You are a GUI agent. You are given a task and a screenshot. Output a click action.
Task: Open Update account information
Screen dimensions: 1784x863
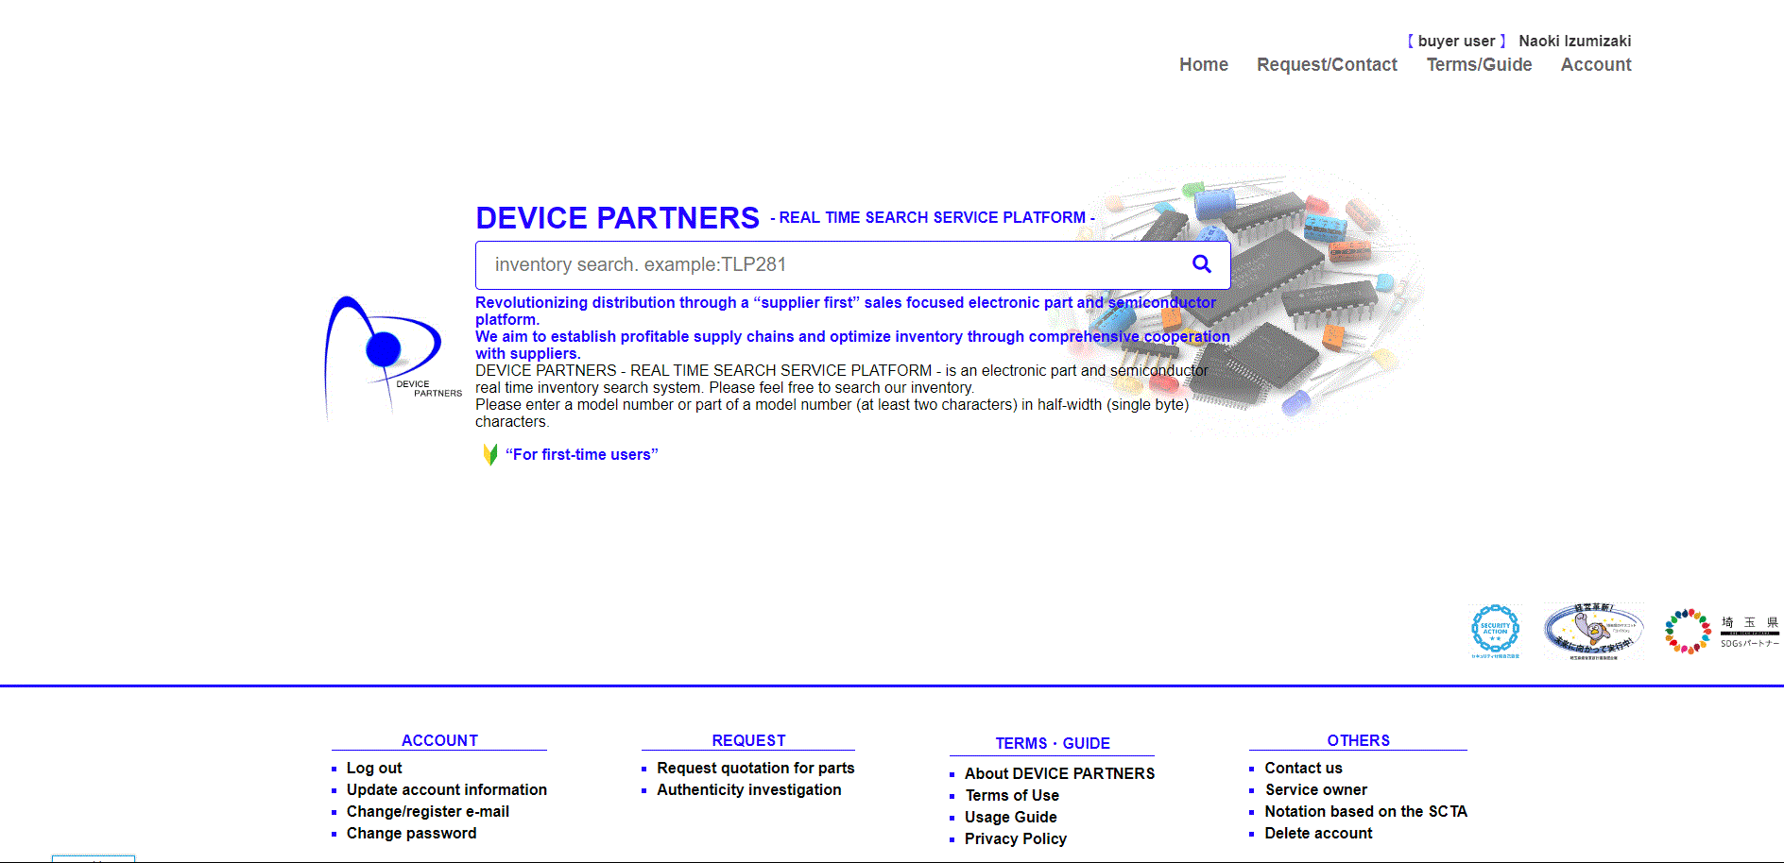click(447, 789)
